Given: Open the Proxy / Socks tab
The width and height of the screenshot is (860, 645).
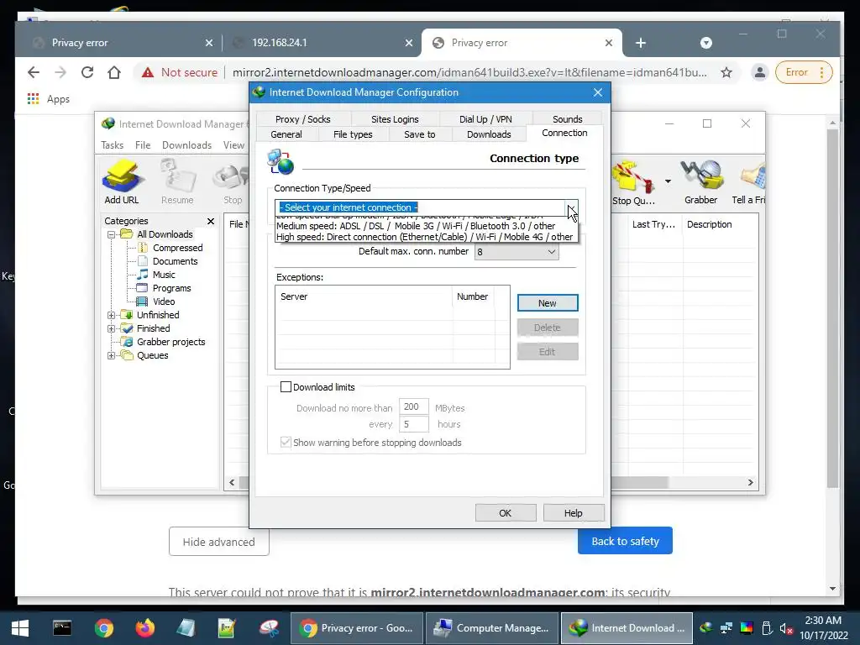Looking at the screenshot, I should pyautogui.click(x=302, y=119).
